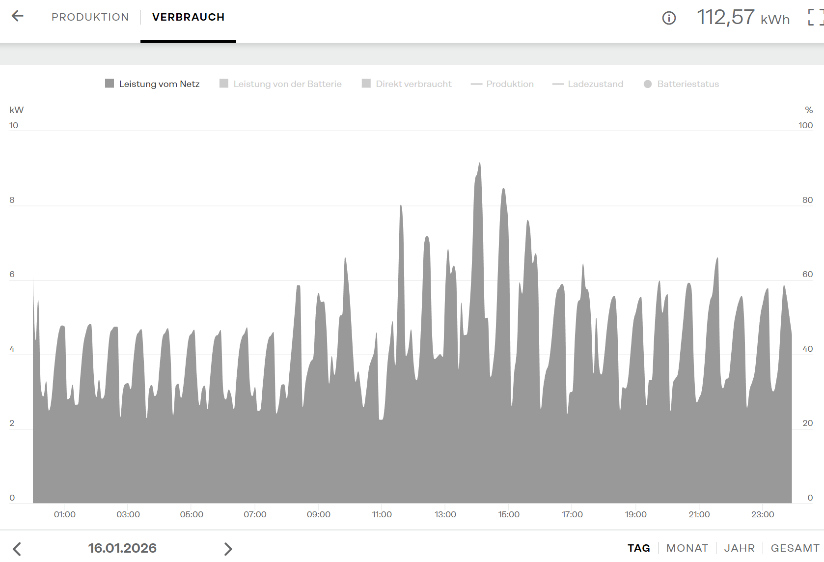This screenshot has width=824, height=562.
Task: Toggle Leistung von der Batterie series
Action: pyautogui.click(x=280, y=84)
